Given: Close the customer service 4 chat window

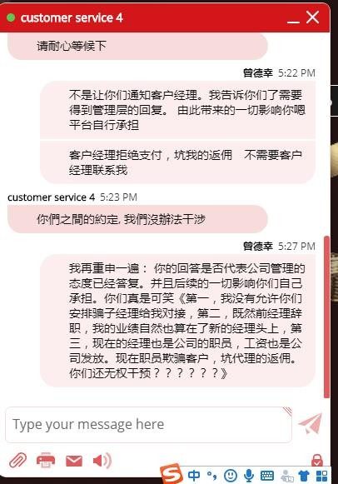Looking at the screenshot, I should (312, 17).
